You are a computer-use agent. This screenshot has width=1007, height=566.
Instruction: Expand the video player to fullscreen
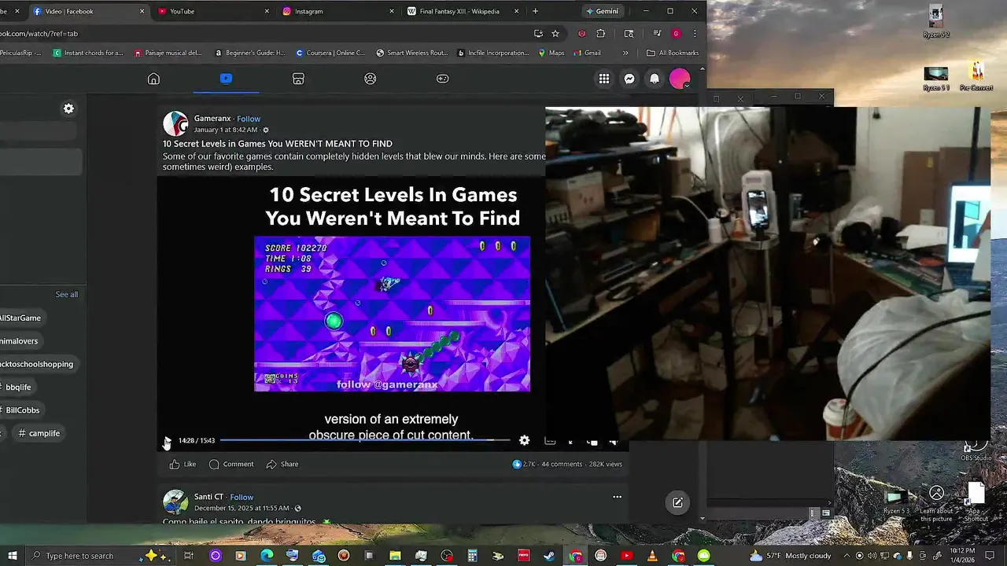click(570, 441)
